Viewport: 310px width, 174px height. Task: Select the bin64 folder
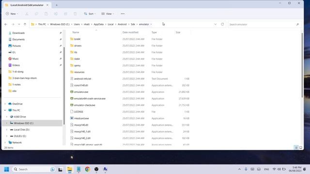coord(77,39)
